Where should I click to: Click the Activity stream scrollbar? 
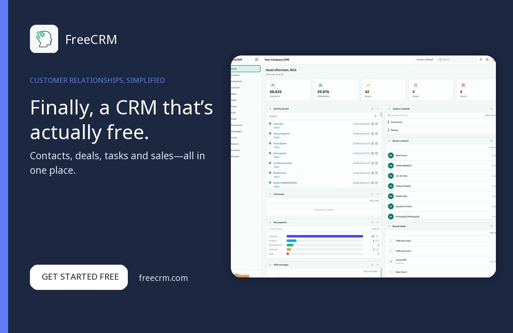click(381, 115)
